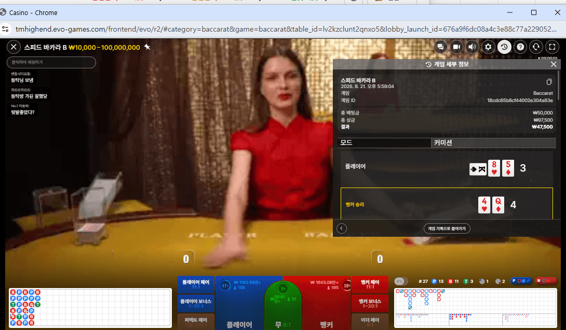
Task: Click the lobby refresh arrows icon
Action: tap(536, 47)
